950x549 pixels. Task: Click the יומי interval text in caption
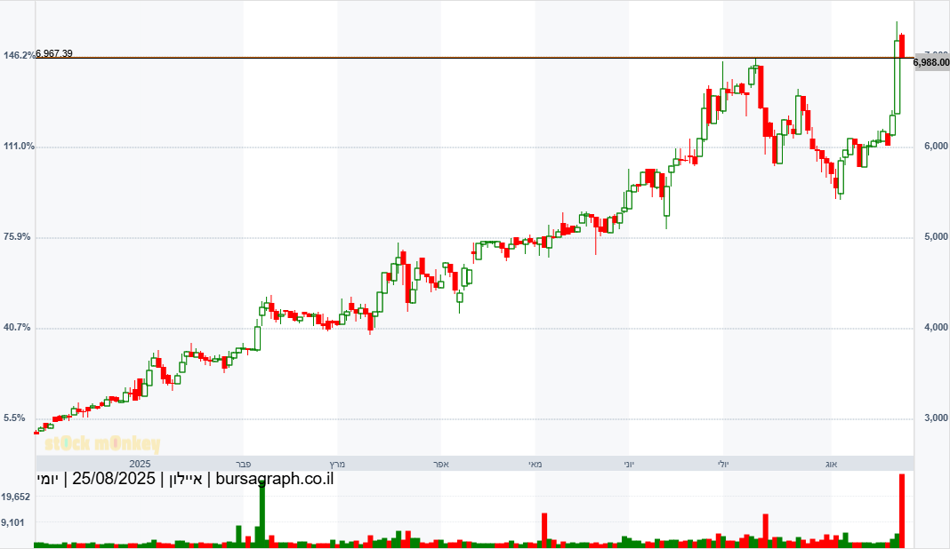coord(47,479)
